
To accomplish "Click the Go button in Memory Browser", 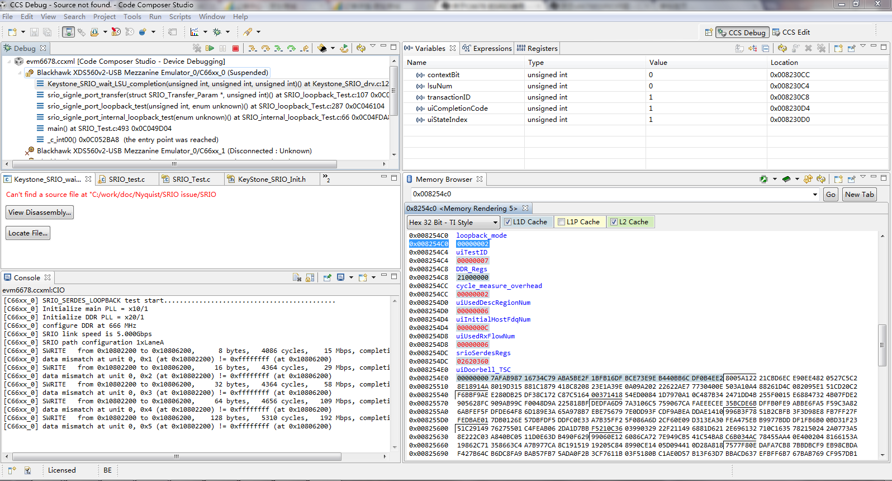I will (x=831, y=195).
